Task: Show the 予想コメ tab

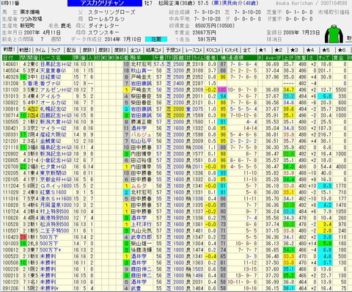Action: pos(173,50)
